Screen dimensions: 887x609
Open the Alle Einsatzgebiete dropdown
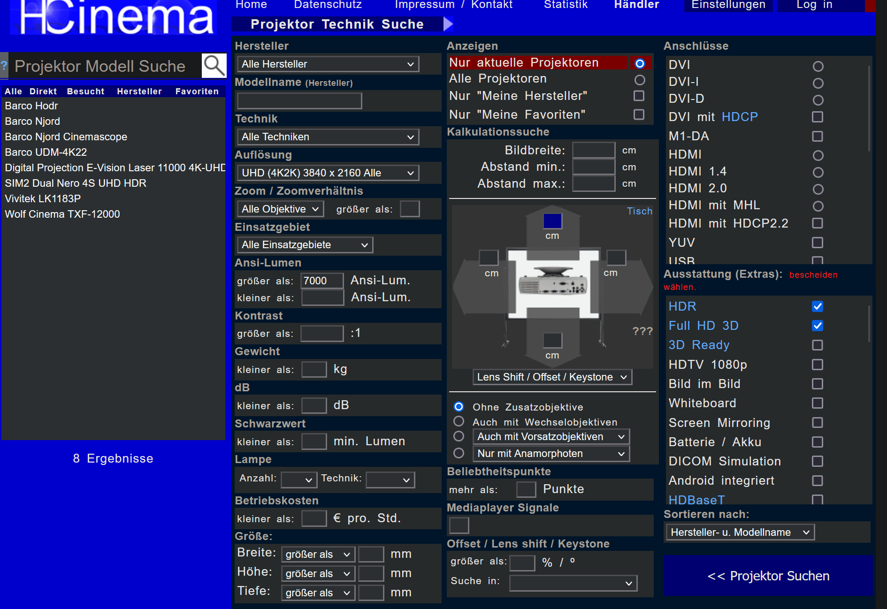pos(305,245)
